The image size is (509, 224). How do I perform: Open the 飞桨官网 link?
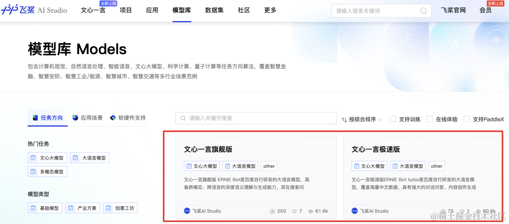coord(453,10)
